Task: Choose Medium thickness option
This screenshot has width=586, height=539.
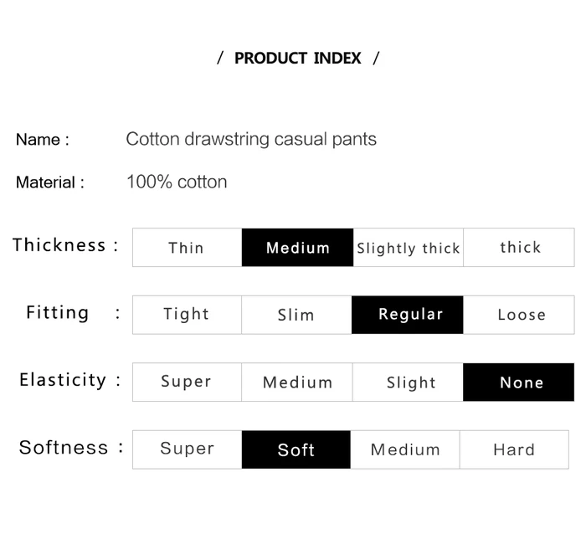Action: point(297,248)
